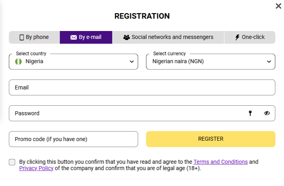
Task: Open the Privacy Policy link
Action: [x=36, y=168]
